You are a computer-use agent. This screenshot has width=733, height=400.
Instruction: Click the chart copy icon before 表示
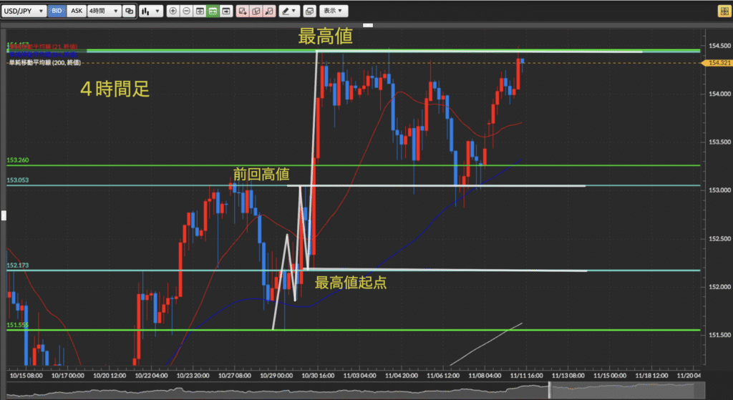[x=309, y=11]
